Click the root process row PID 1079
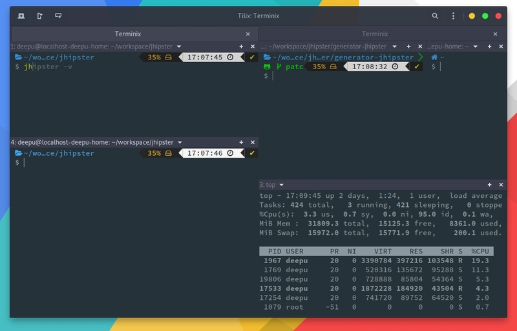 (376, 307)
